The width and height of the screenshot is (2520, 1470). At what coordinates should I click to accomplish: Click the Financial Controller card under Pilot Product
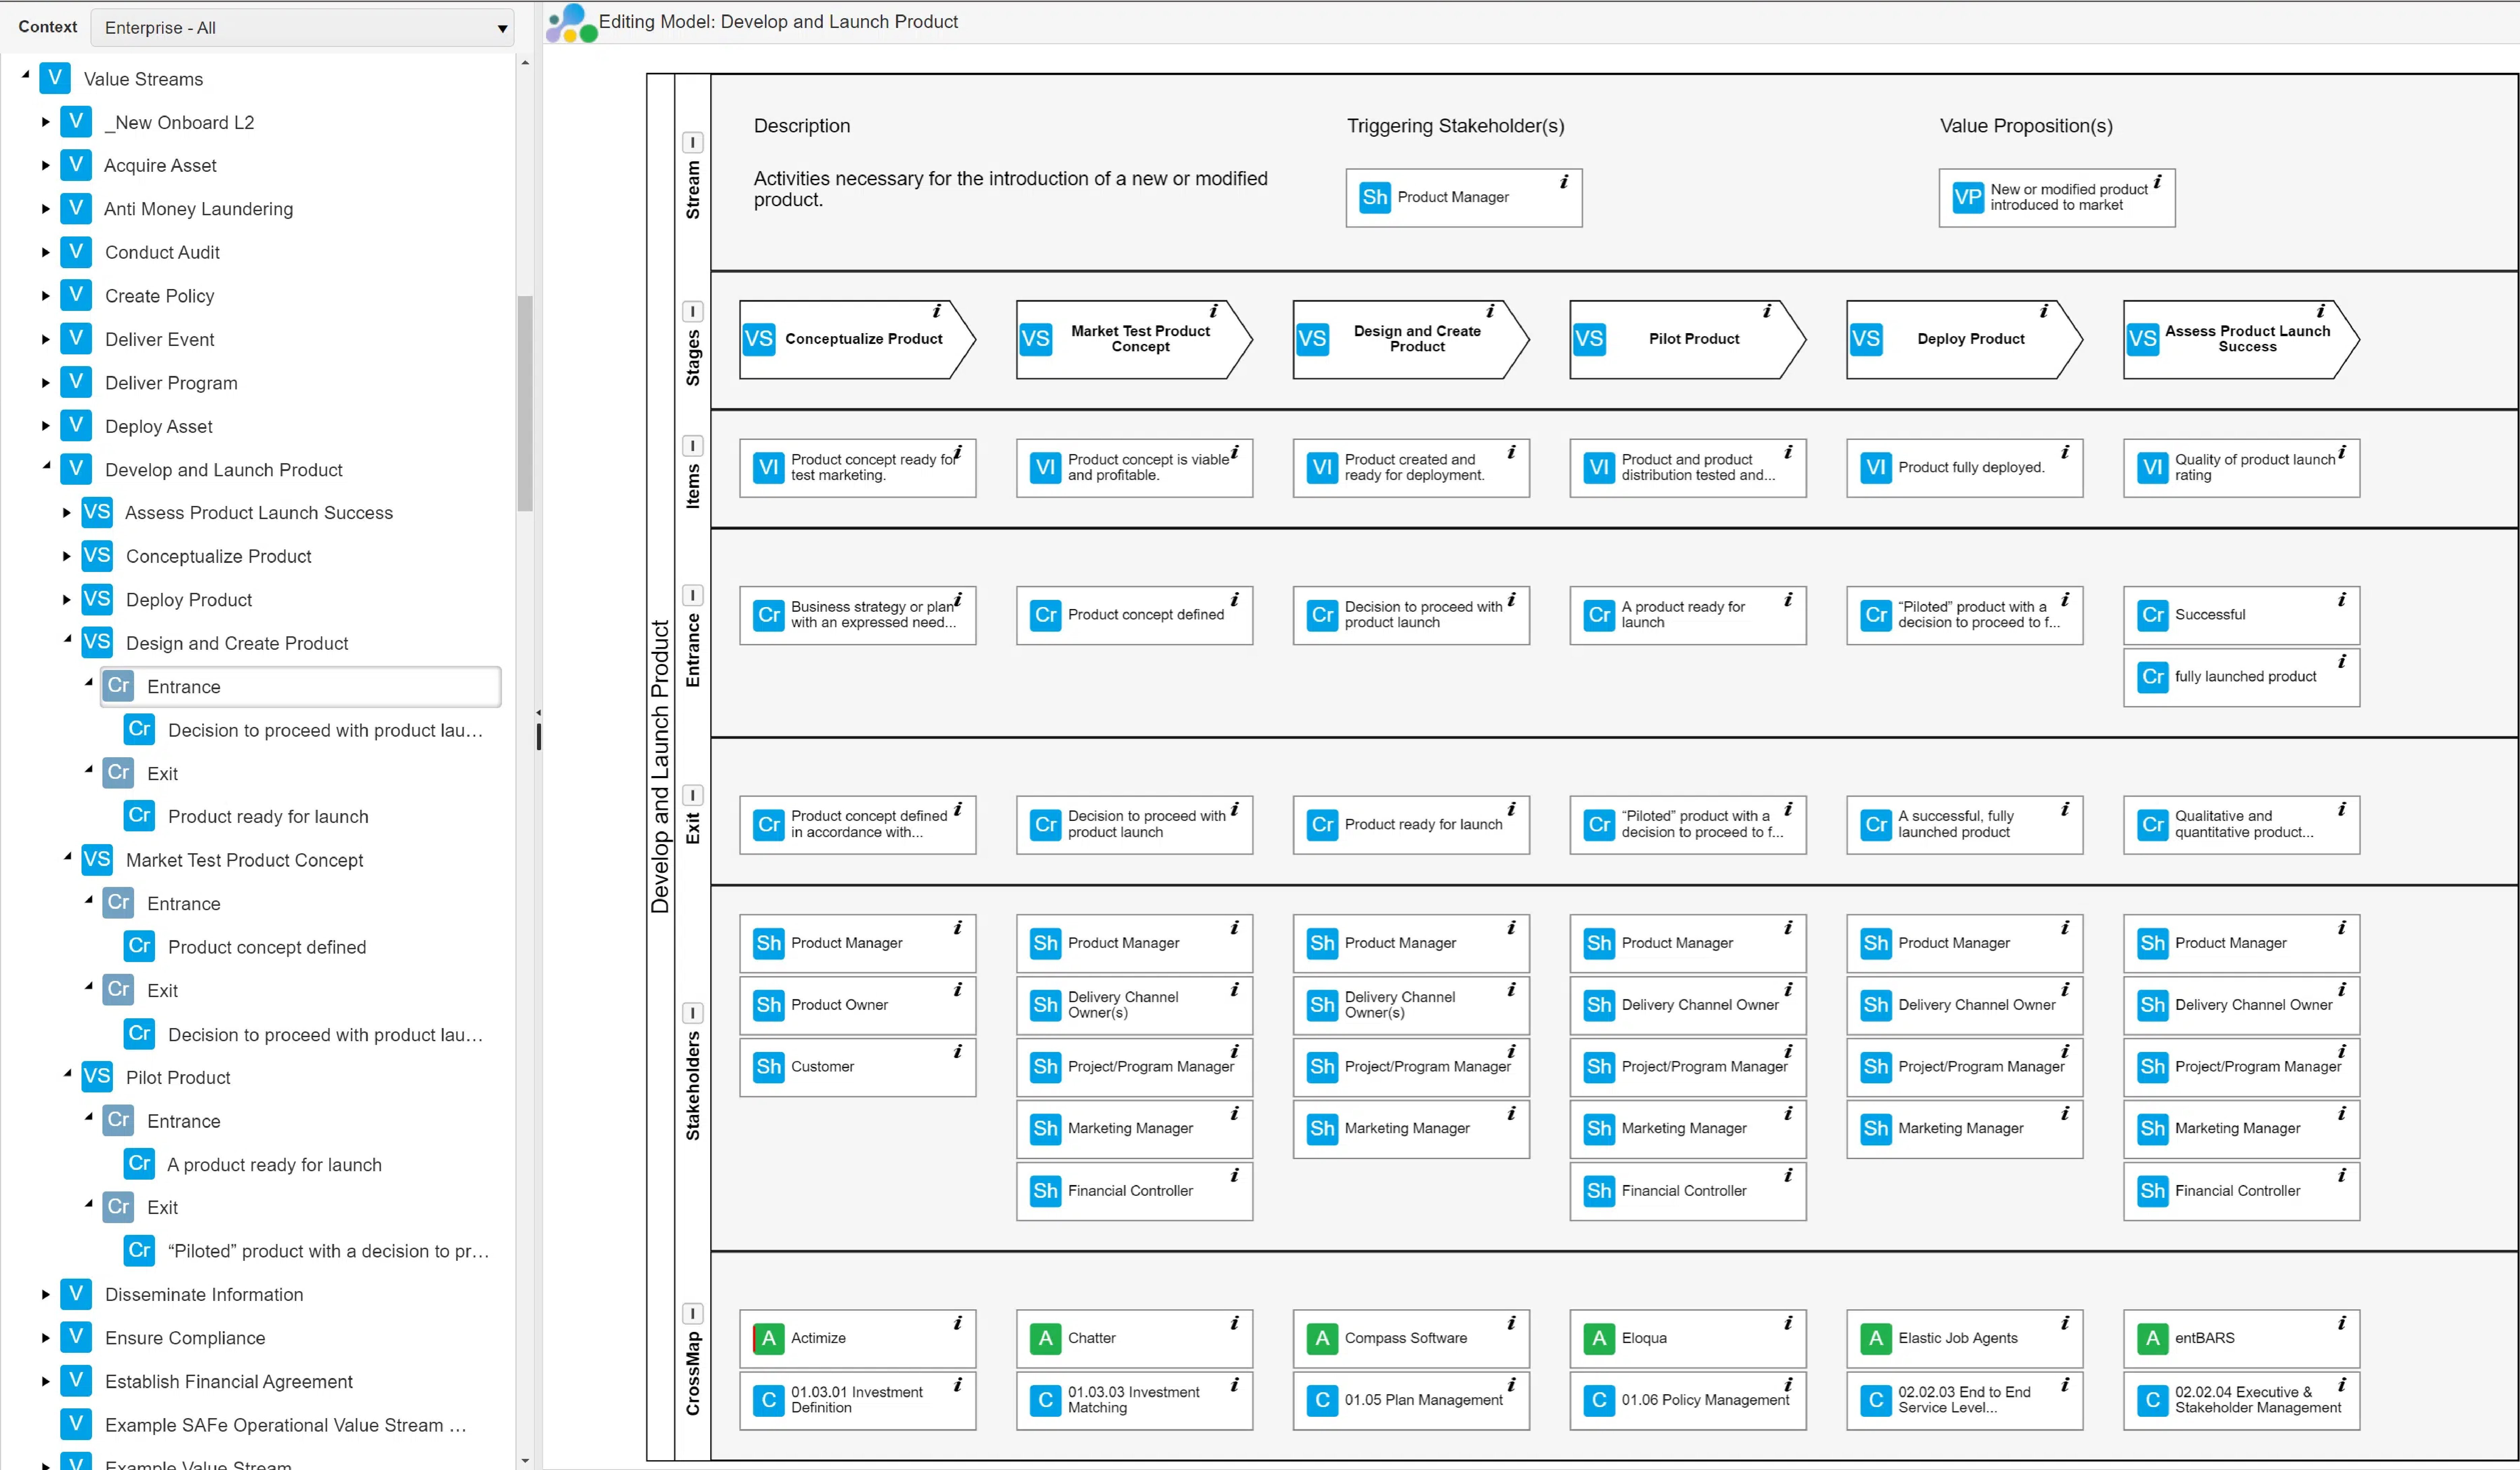click(x=1688, y=1191)
